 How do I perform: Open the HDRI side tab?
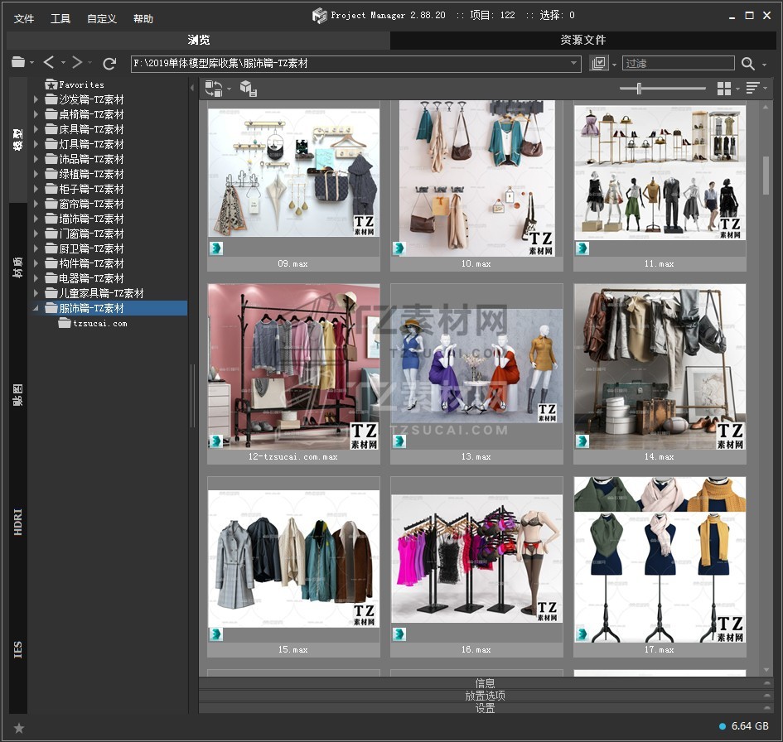(18, 522)
